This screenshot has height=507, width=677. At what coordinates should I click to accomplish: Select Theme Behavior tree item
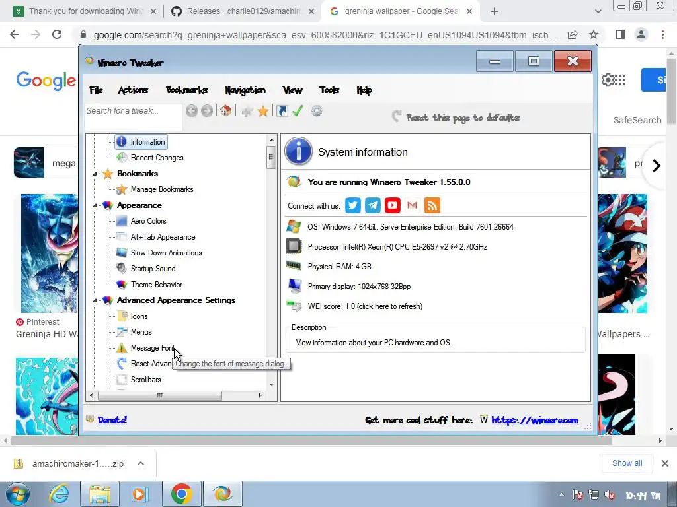(156, 285)
